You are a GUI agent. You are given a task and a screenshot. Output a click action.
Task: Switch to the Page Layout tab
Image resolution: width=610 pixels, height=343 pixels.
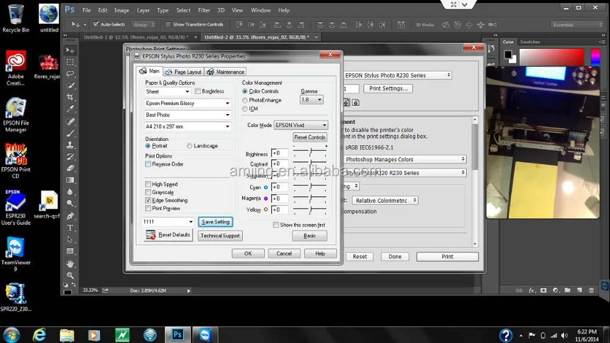183,72
